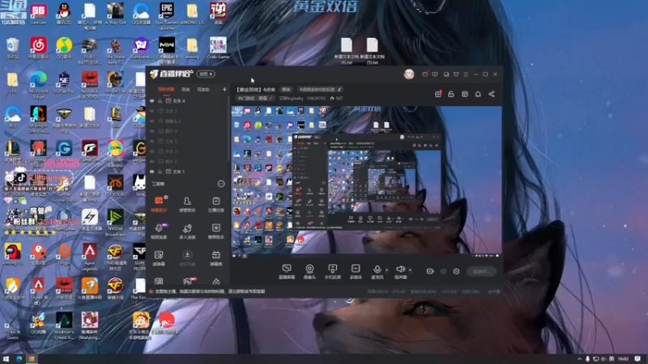Open the 视频连麦 tool
Viewport: 648px width, 364px height.
159,231
